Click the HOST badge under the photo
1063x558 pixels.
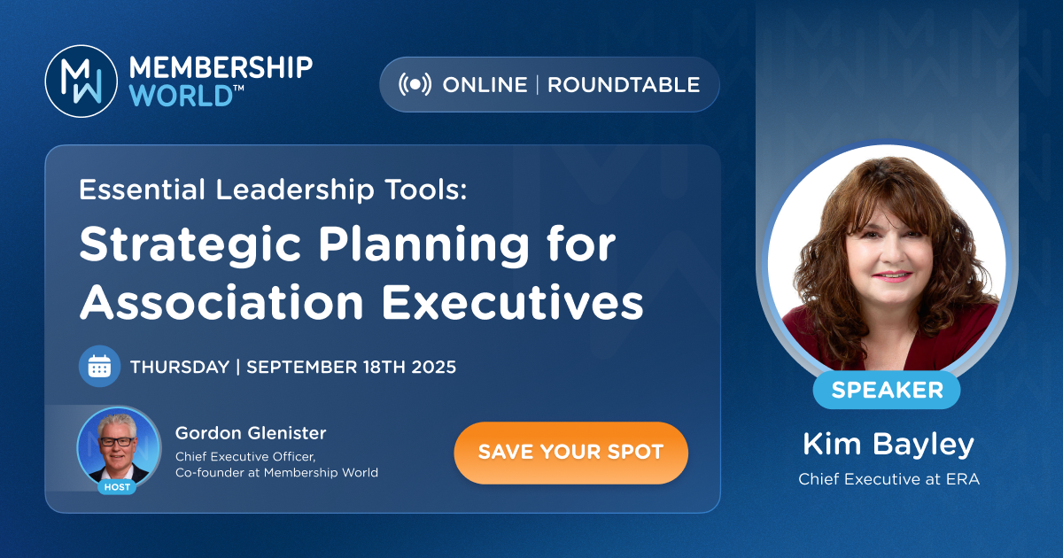pyautogui.click(x=117, y=487)
